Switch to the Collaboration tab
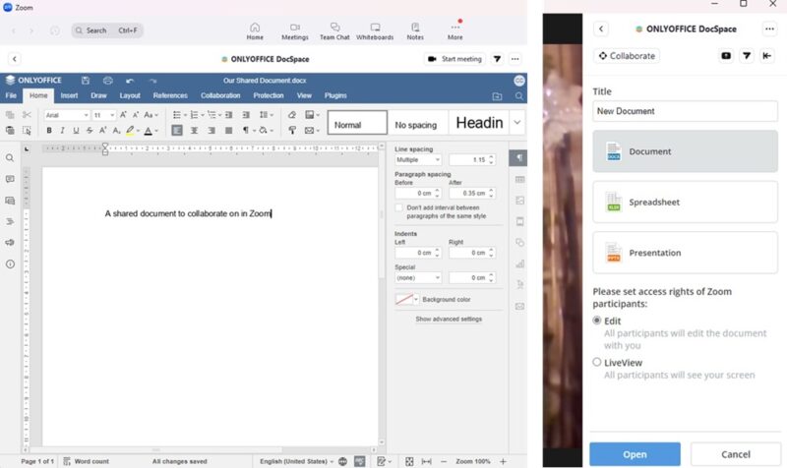 tap(220, 95)
